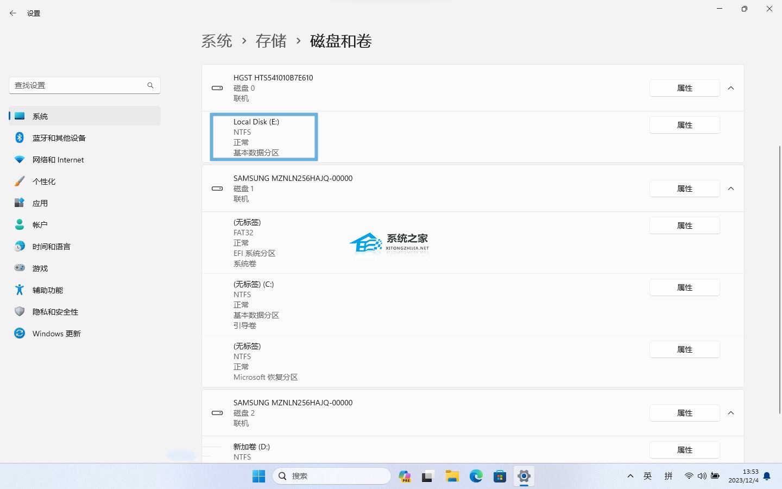Viewport: 782px width, 489px height.
Task: Open 蓝牙和其他设备 settings
Action: pyautogui.click(x=85, y=138)
